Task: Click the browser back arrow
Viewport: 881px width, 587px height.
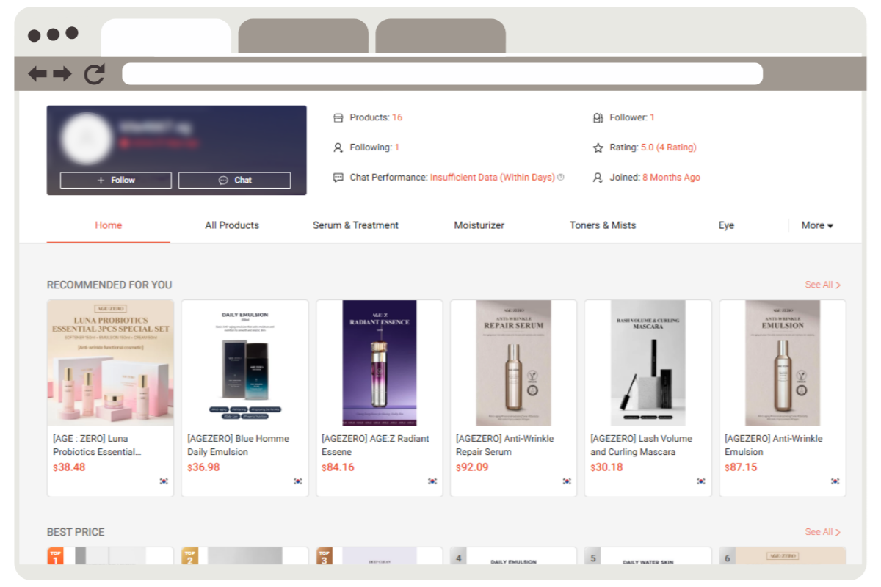Action: pyautogui.click(x=37, y=73)
